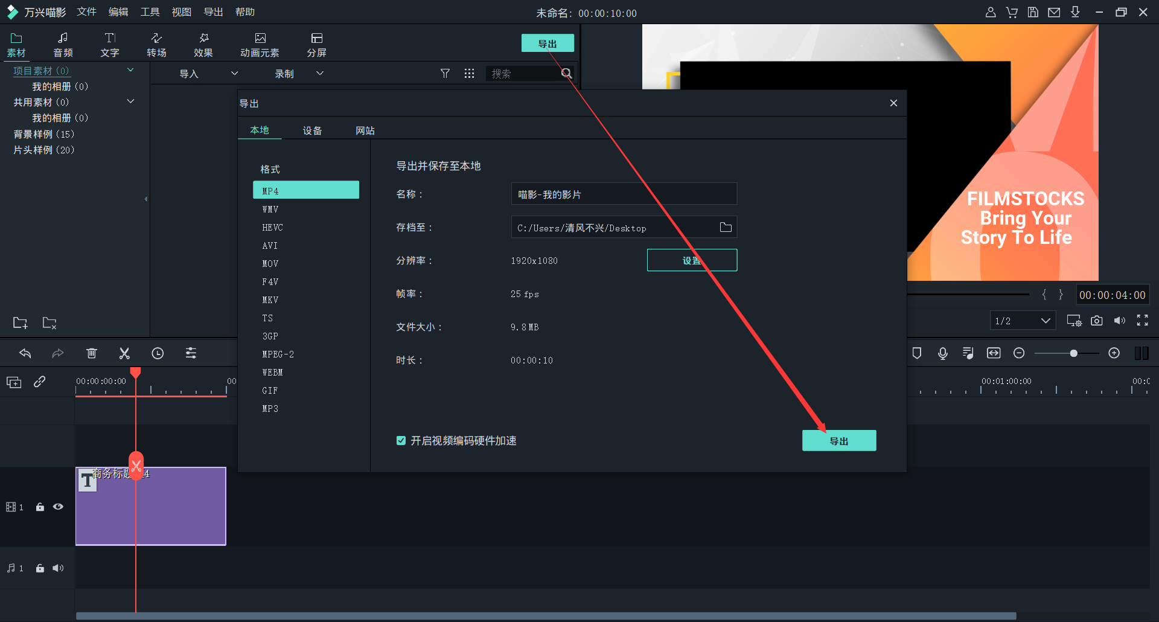Switch to the 设备 device tab

coord(312,130)
